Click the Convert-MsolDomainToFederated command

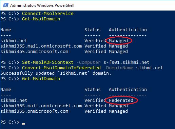(61, 68)
